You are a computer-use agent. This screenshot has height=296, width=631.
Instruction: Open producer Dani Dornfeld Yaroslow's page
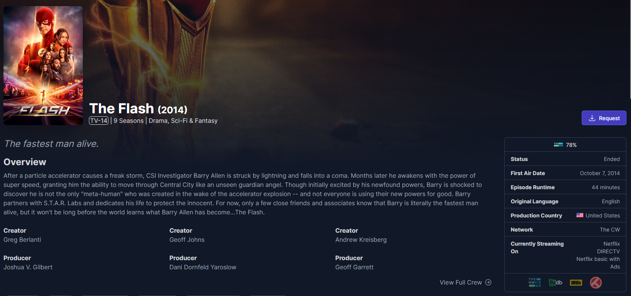click(x=203, y=267)
